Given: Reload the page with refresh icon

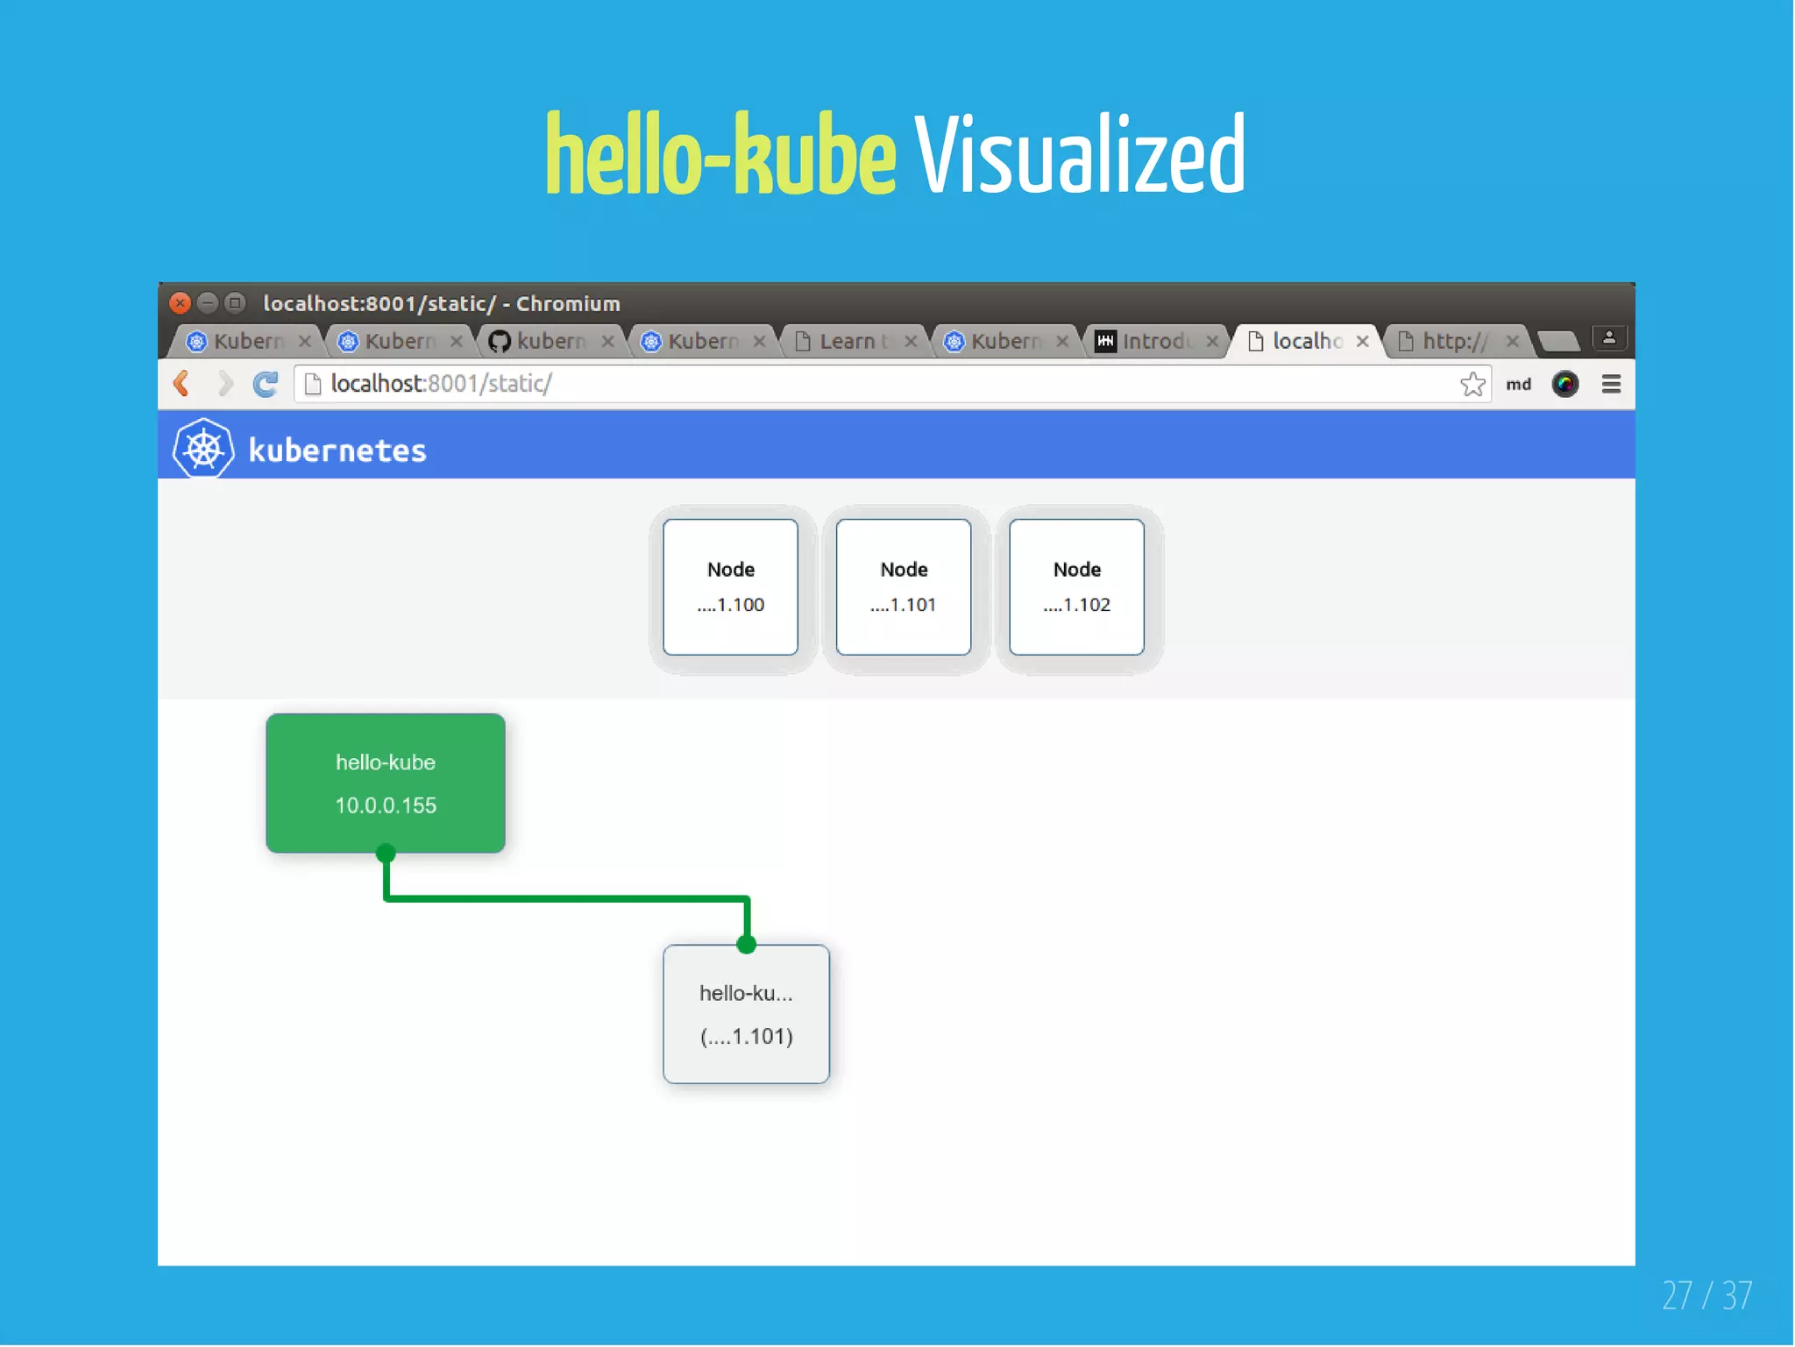Looking at the screenshot, I should click(266, 384).
